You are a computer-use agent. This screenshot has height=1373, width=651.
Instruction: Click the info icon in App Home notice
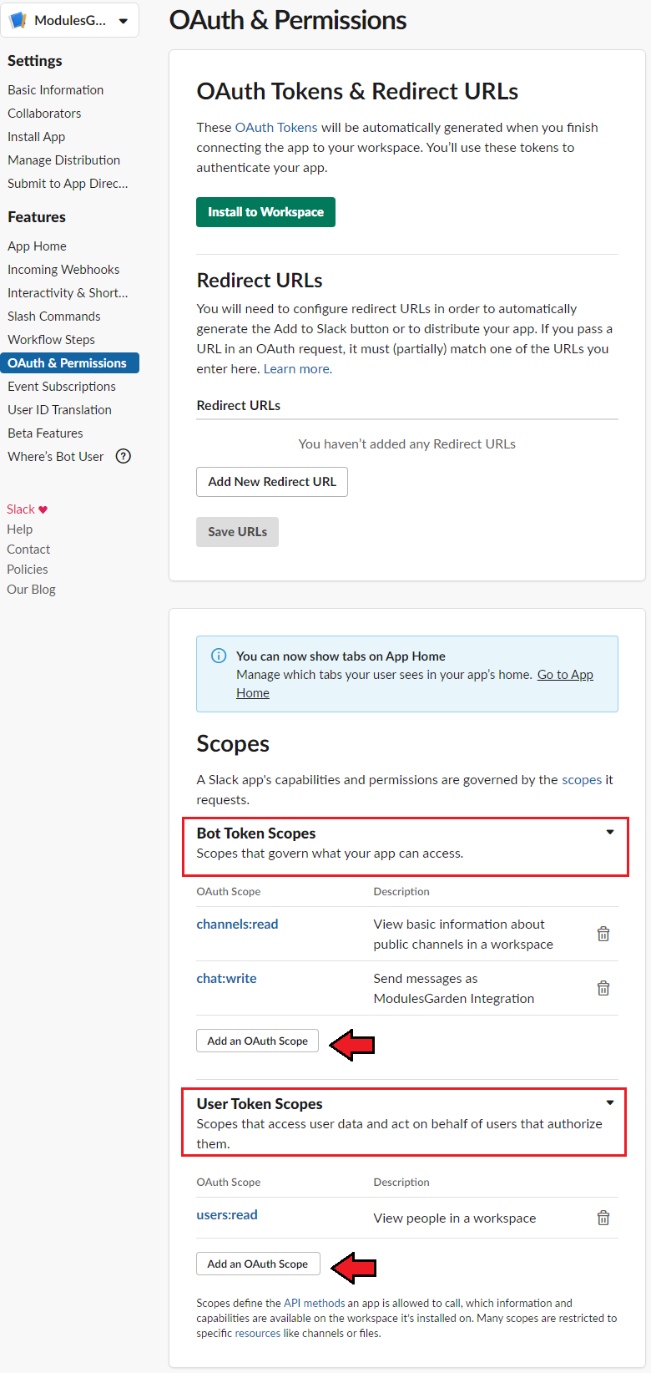219,656
